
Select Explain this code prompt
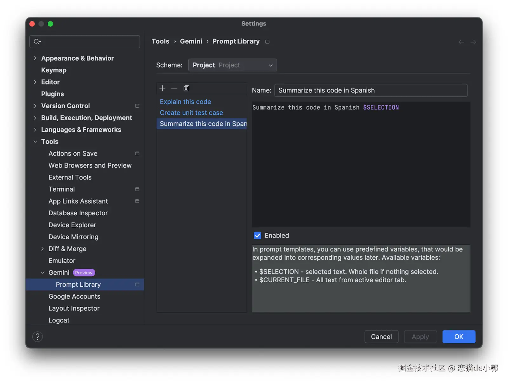tap(185, 102)
